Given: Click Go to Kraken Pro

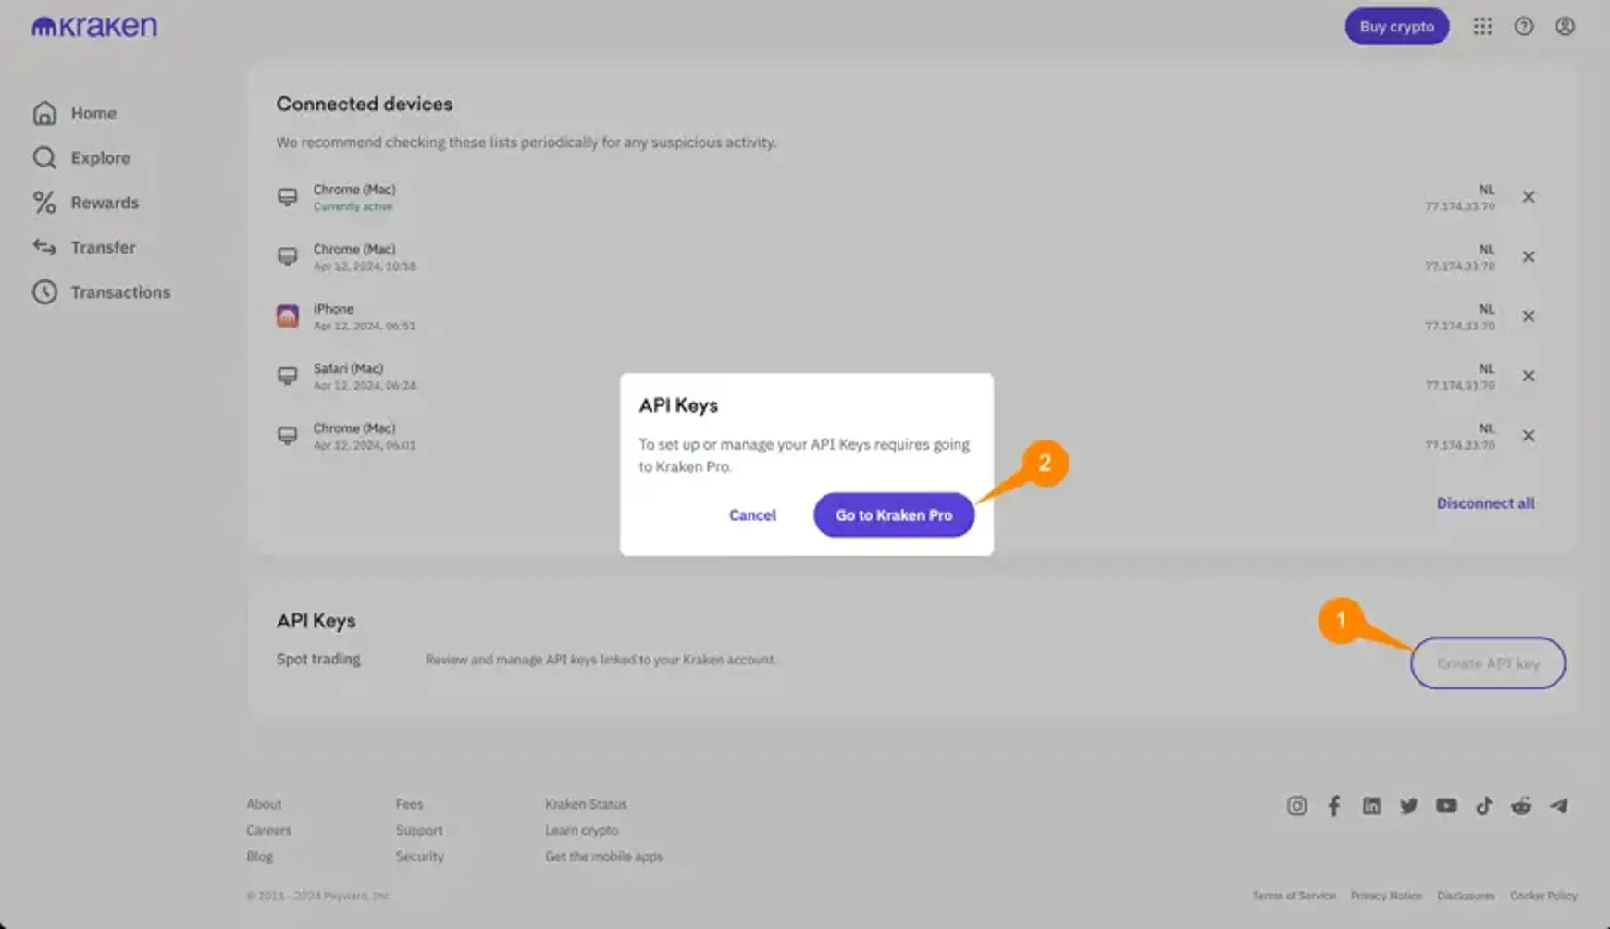Looking at the screenshot, I should tap(893, 514).
